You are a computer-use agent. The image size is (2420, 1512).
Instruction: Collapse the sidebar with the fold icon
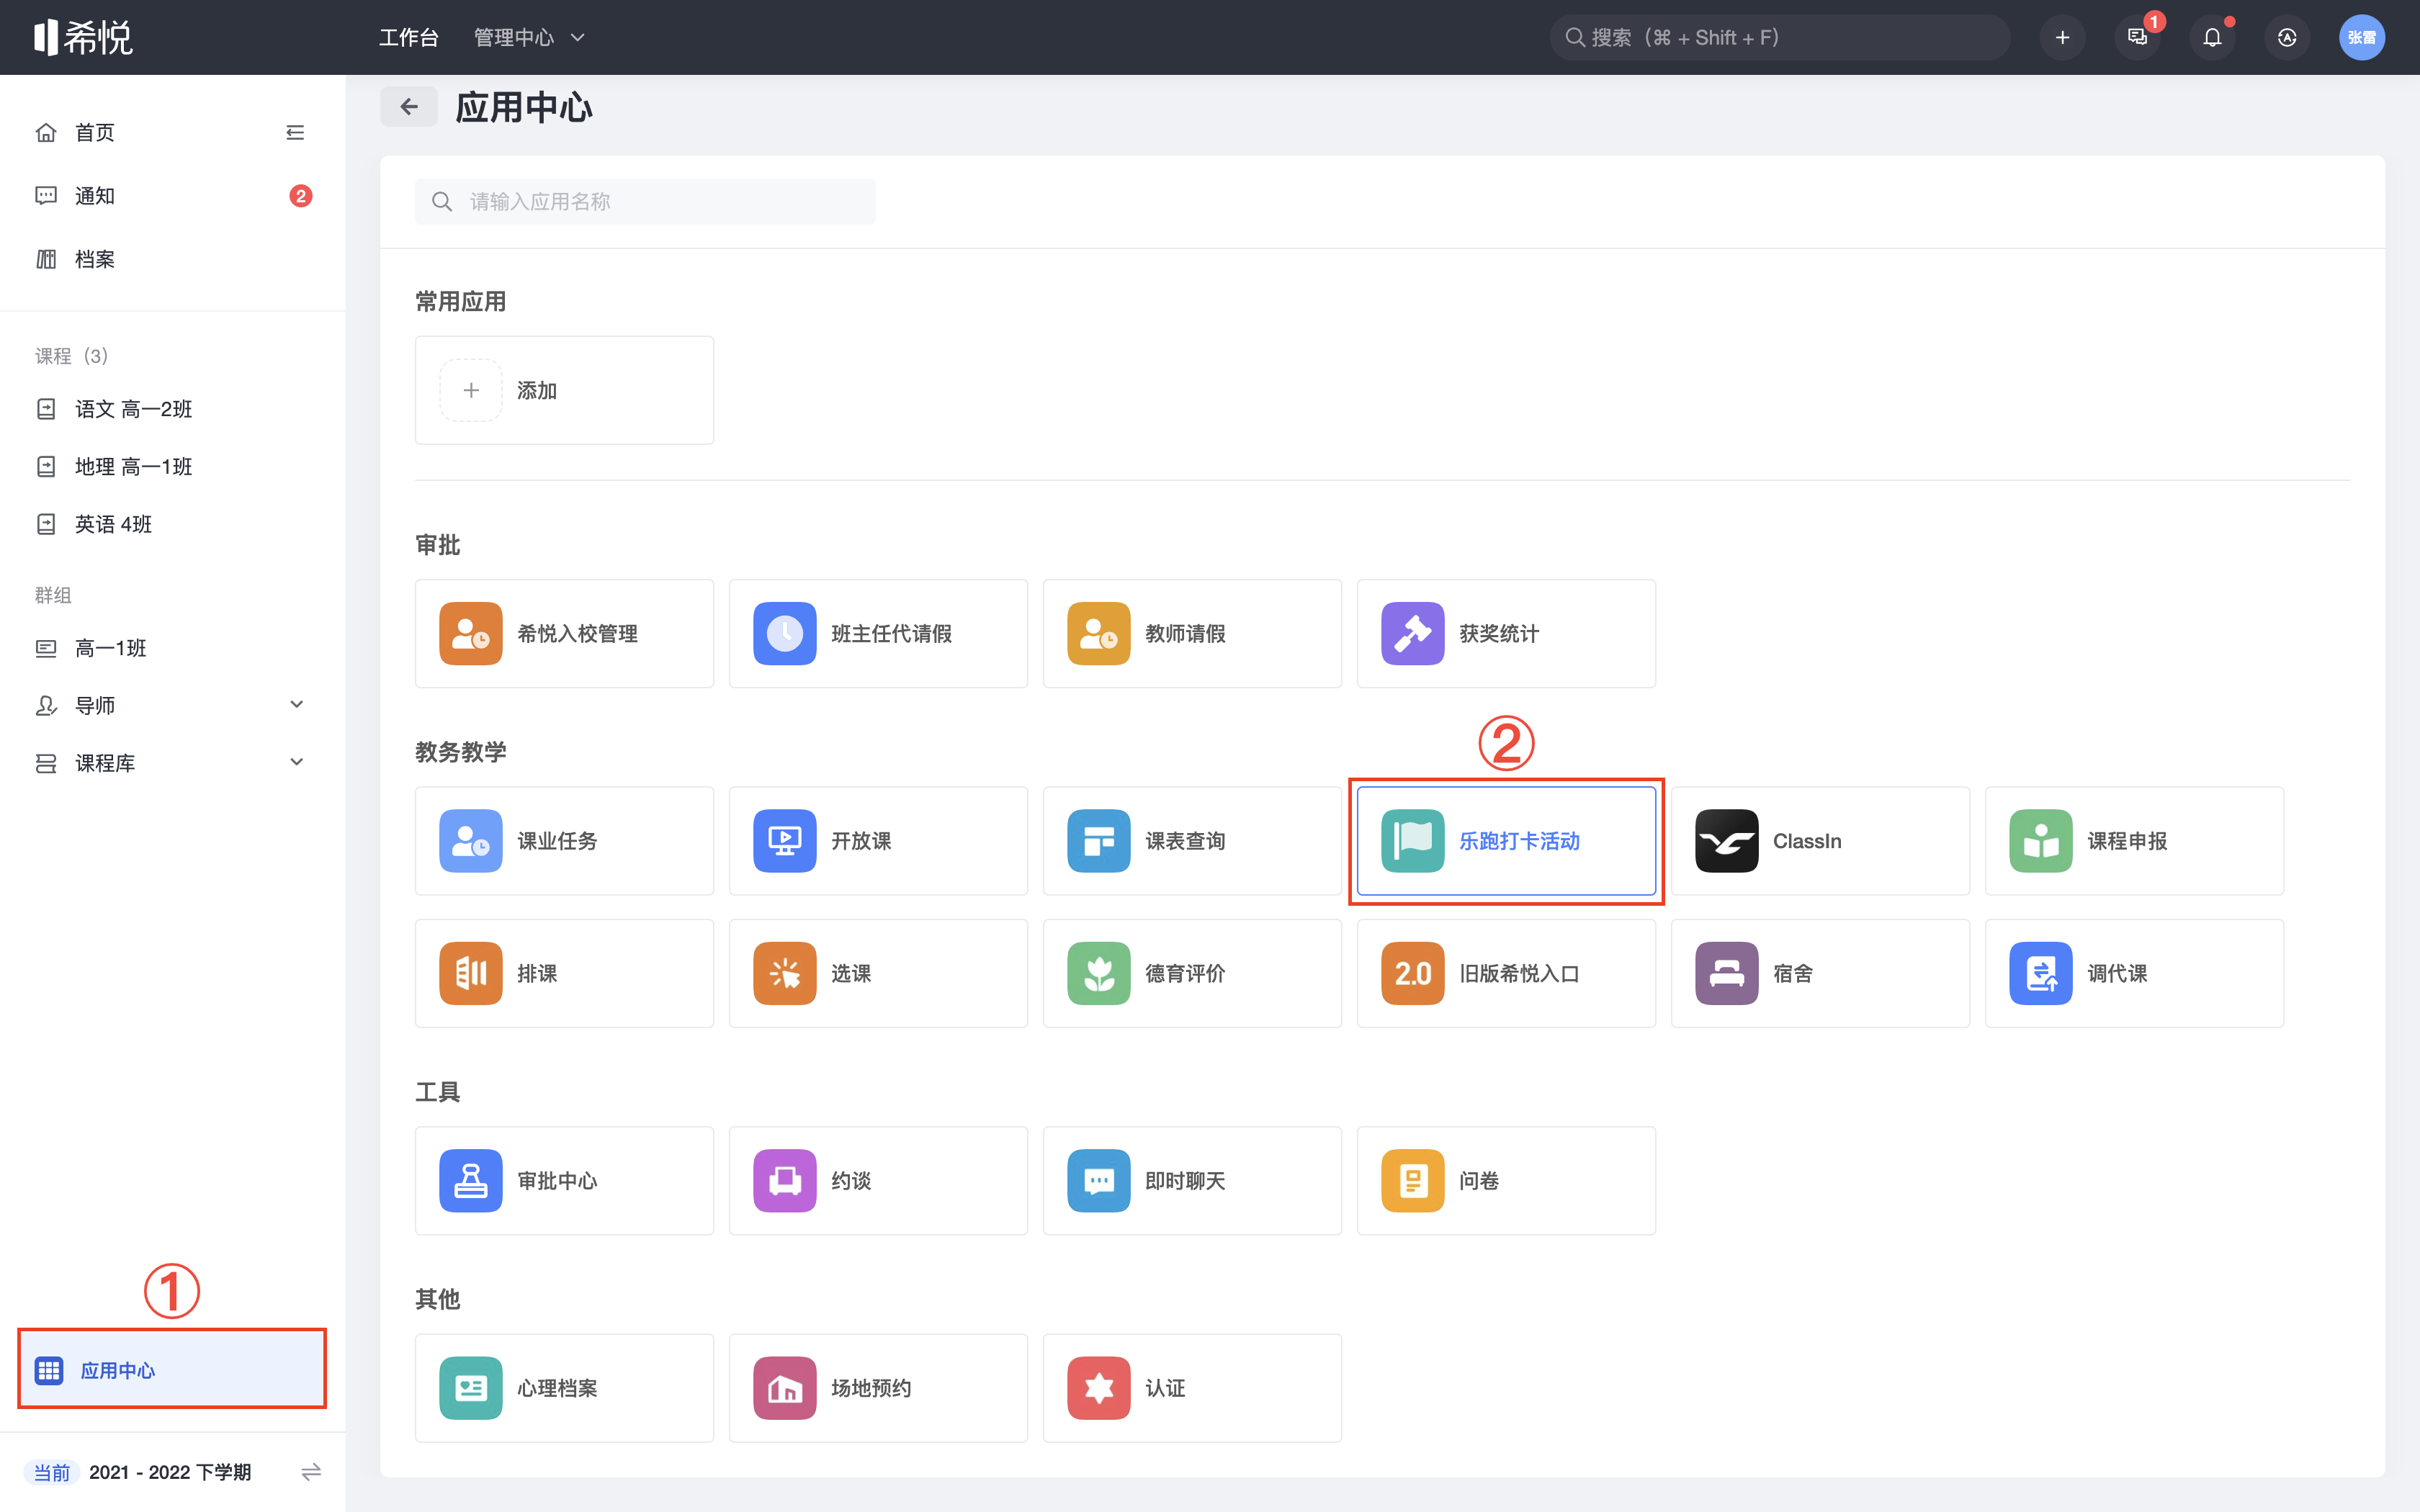coord(295,132)
